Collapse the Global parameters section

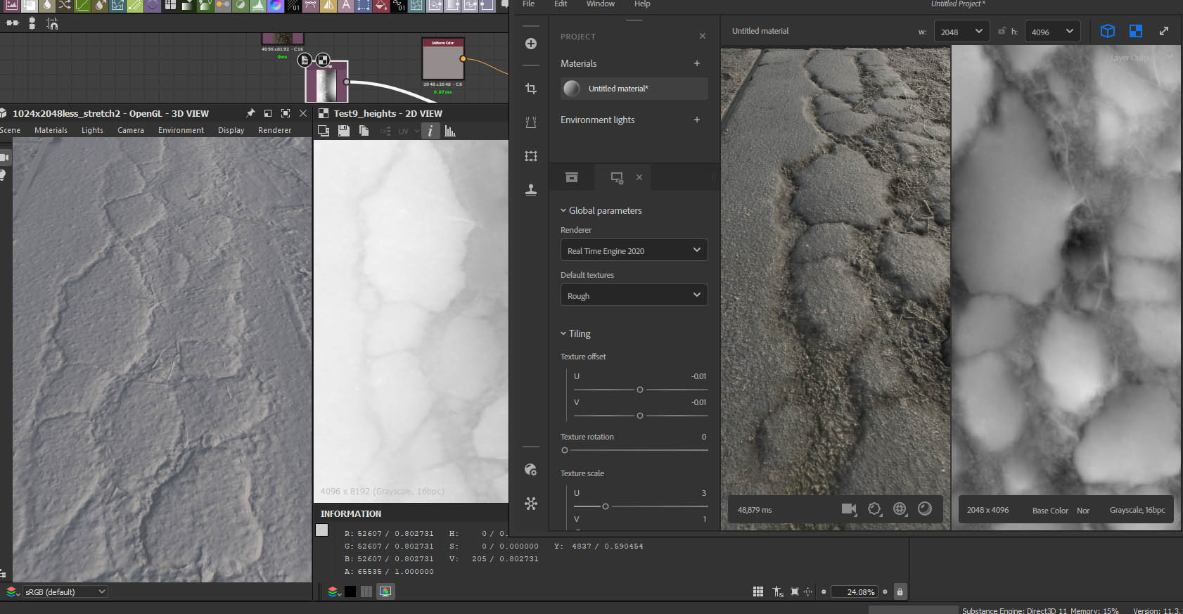click(601, 210)
